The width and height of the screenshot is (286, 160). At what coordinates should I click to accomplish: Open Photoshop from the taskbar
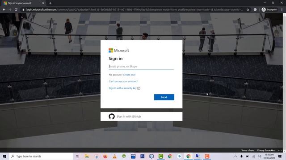142,156
